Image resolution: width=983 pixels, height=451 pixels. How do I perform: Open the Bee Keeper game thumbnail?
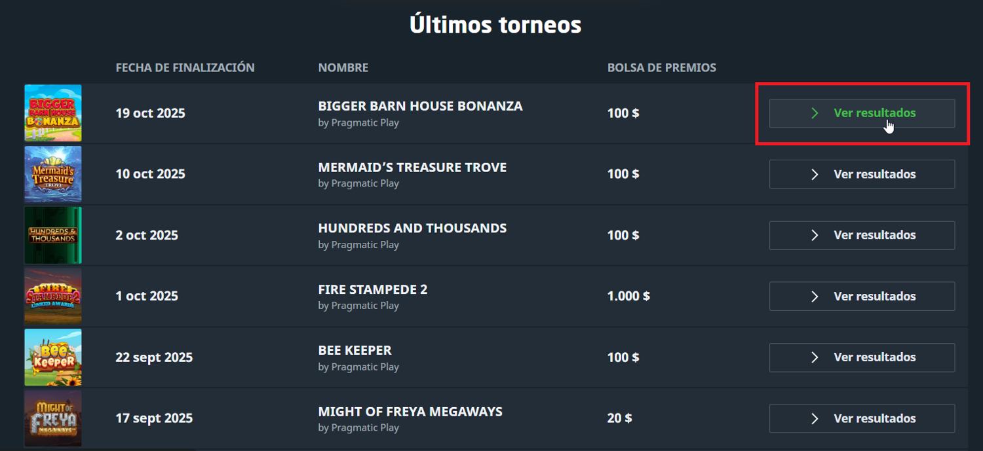click(x=53, y=357)
